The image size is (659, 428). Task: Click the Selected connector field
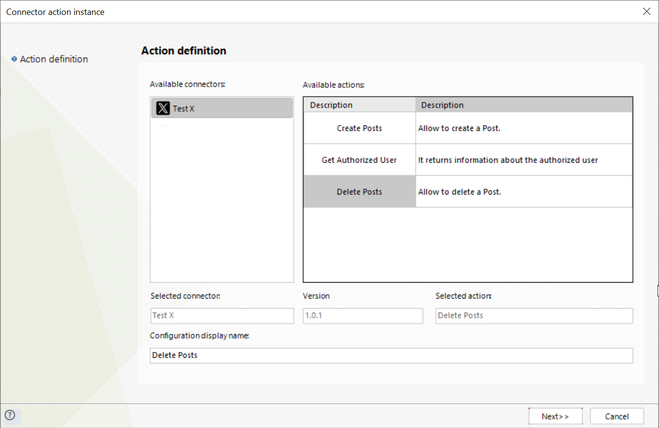222,316
